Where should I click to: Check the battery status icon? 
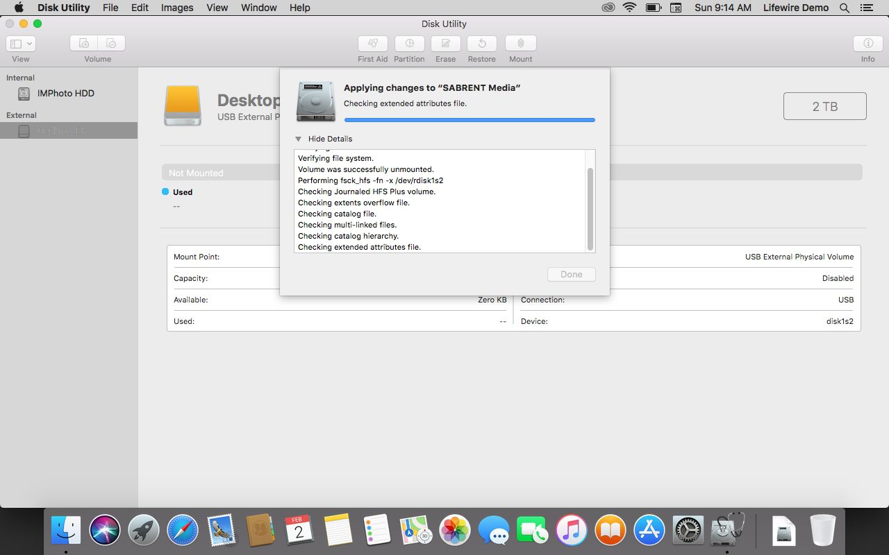[653, 8]
